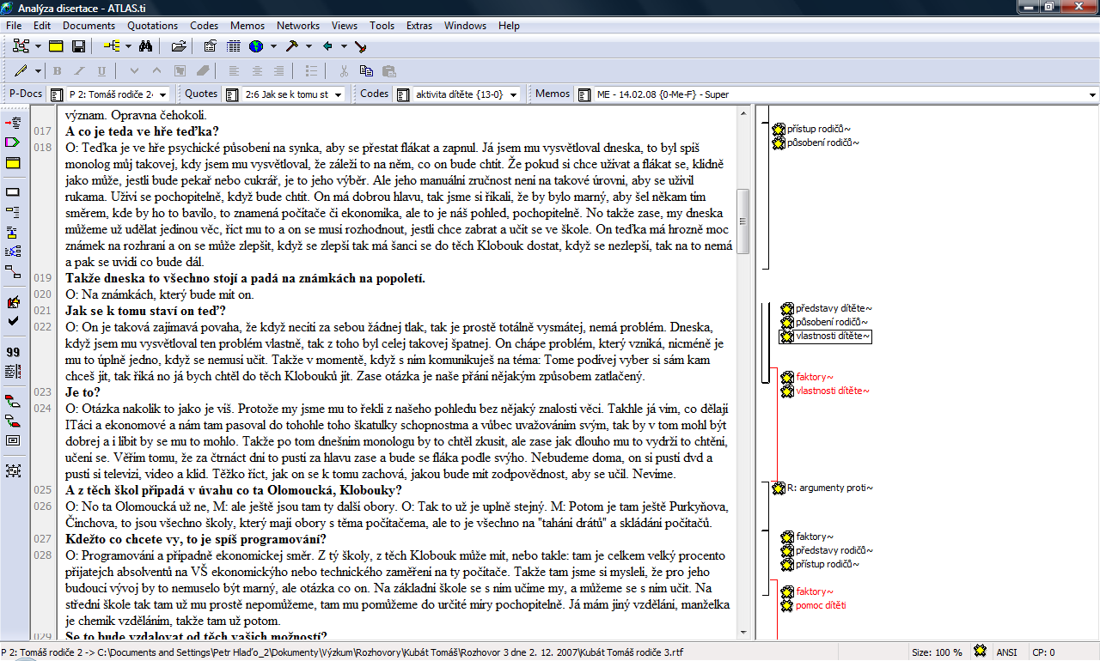This screenshot has height=661, width=1100.
Task: Click the dotted selection box icon in sidebar
Action: pos(13,470)
